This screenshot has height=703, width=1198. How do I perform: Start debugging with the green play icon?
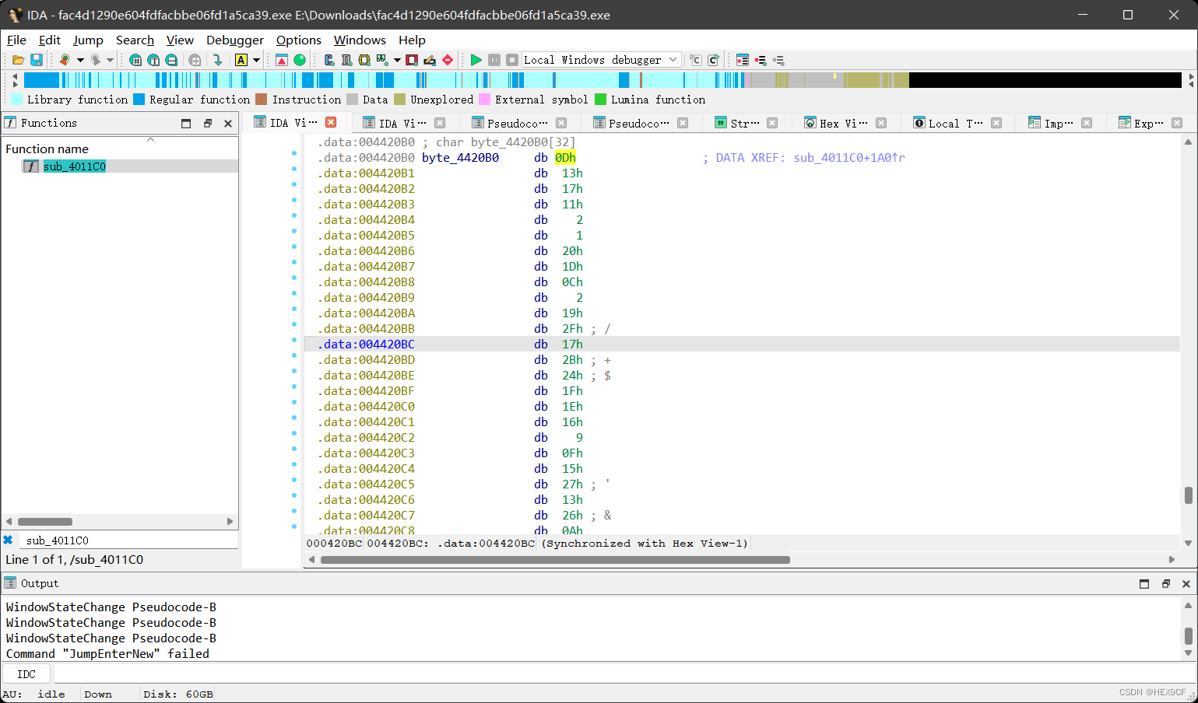(x=476, y=60)
